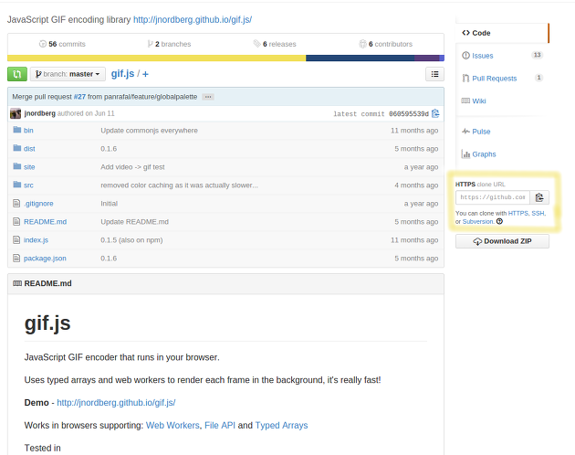Click the Download ZIP button
Image resolution: width=575 pixels, height=455 pixels.
[502, 241]
